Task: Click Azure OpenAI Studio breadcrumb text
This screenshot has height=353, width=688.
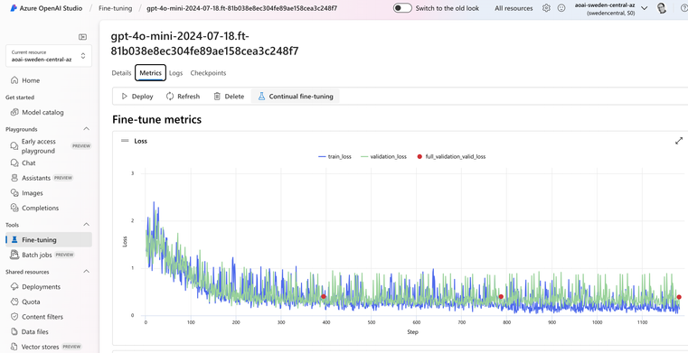Action: (51, 8)
